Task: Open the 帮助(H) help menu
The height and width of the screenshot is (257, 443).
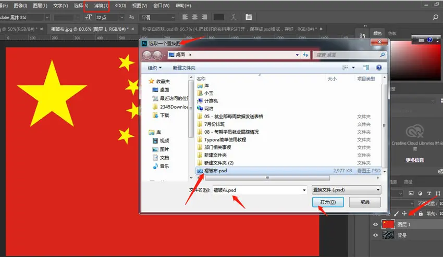Action: click(183, 6)
